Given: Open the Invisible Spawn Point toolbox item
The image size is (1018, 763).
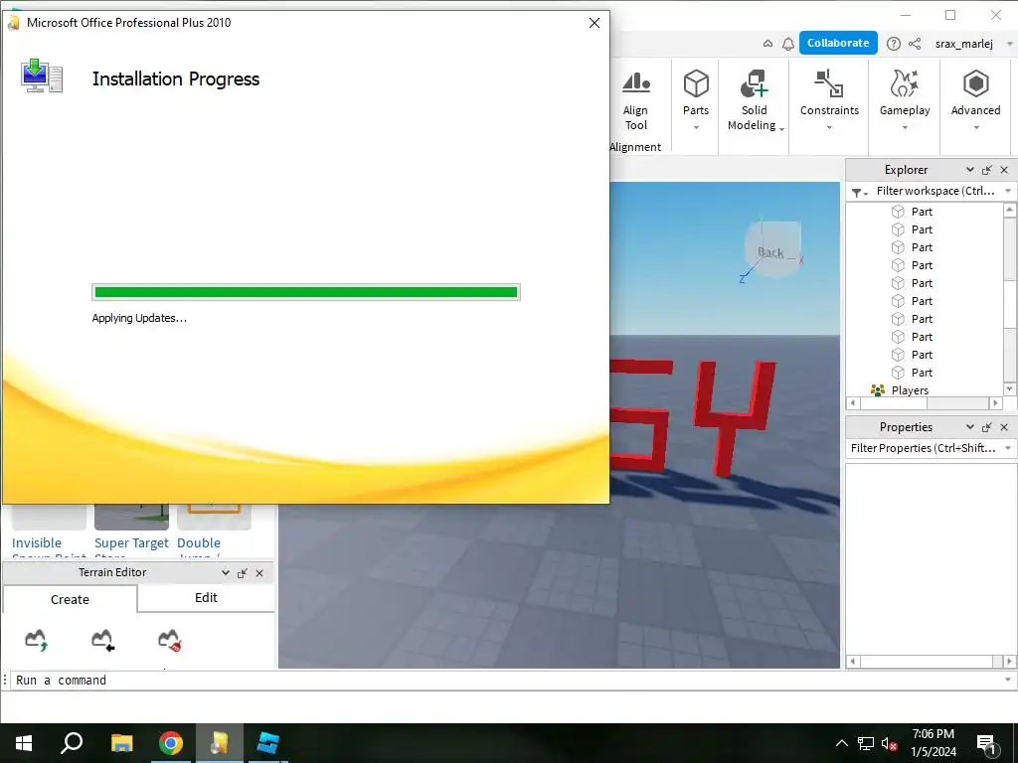Looking at the screenshot, I should pyautogui.click(x=49, y=531).
